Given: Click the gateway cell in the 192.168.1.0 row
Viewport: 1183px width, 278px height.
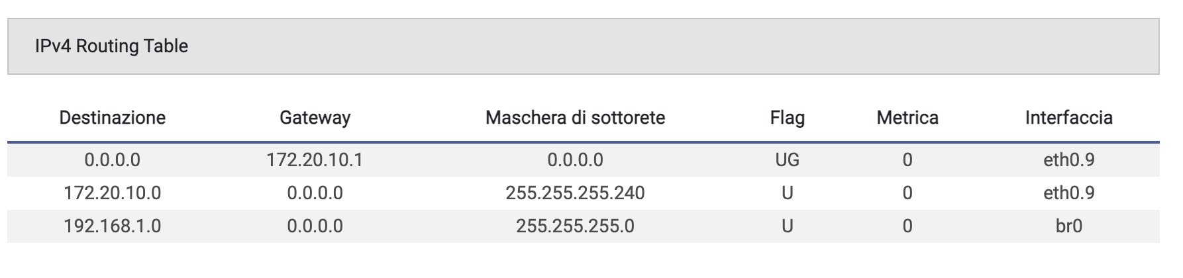Looking at the screenshot, I should [x=315, y=226].
